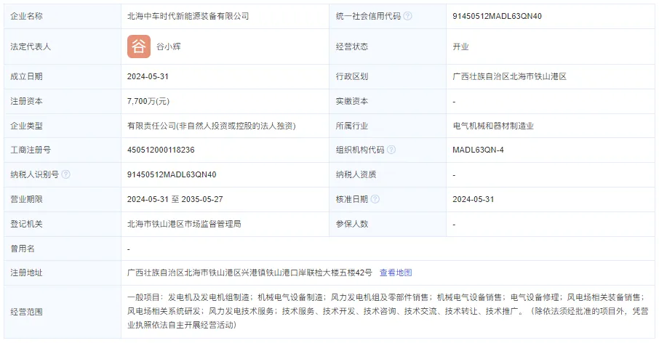Click the help icon beside 核准日期
This screenshot has height=343, width=659.
point(375,199)
